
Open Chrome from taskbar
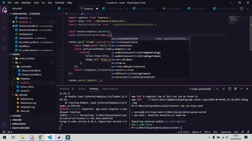(x=41, y=137)
